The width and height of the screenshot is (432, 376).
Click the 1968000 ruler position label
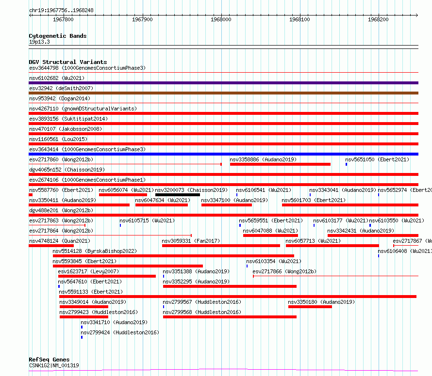221,19
